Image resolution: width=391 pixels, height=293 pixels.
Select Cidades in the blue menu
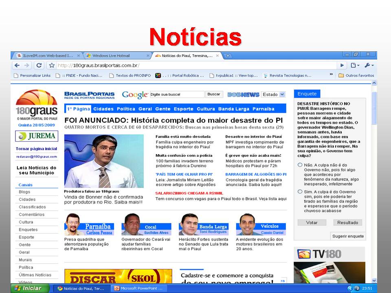103,109
